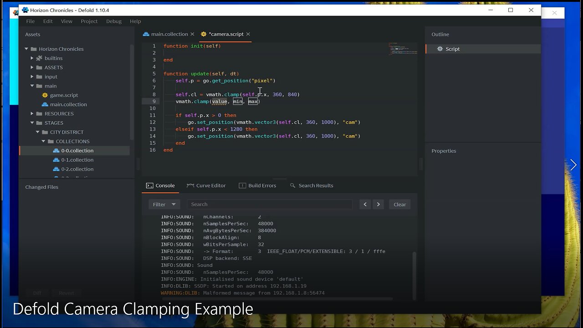Select the Script item in Outline
Image resolution: width=583 pixels, height=328 pixels.
click(x=483, y=49)
